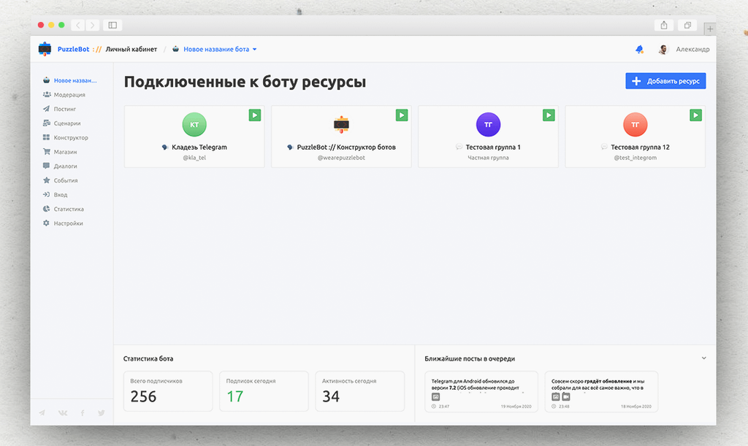Image resolution: width=748 pixels, height=446 pixels.
Task: Click the notification bell icon
Action: (x=640, y=49)
